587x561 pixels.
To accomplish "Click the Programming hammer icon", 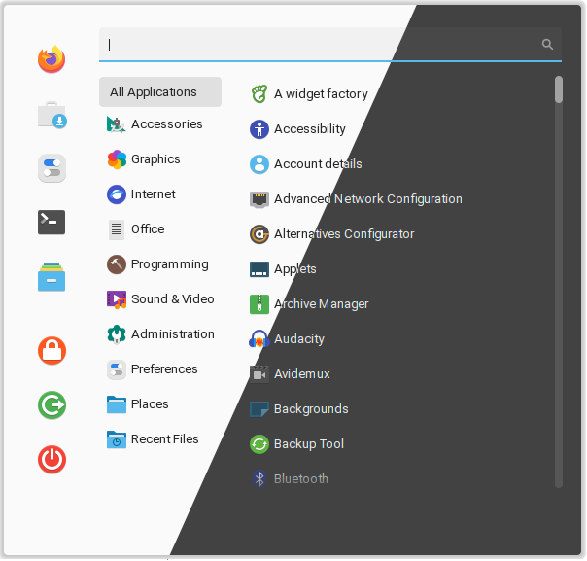I will click(117, 264).
